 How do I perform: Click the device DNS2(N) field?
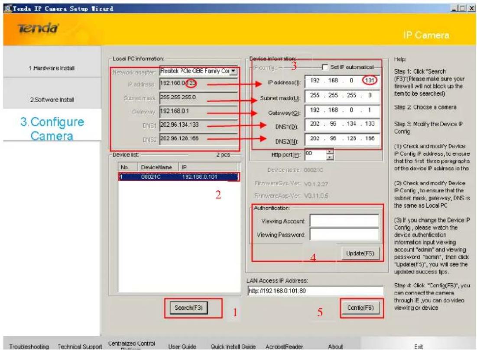click(x=342, y=139)
